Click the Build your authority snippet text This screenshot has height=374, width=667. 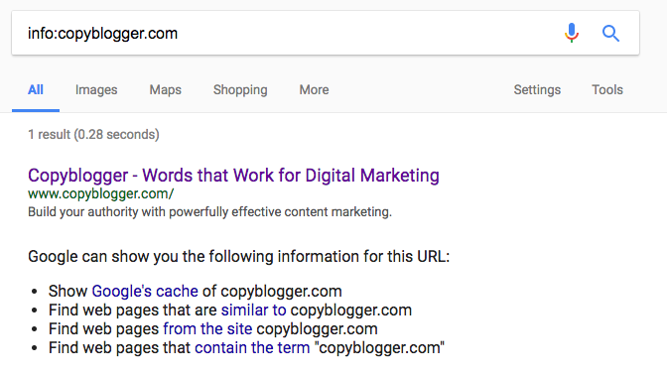pyautogui.click(x=210, y=211)
